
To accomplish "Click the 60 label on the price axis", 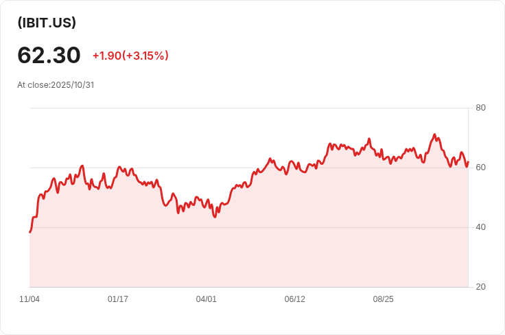I will [480, 167].
